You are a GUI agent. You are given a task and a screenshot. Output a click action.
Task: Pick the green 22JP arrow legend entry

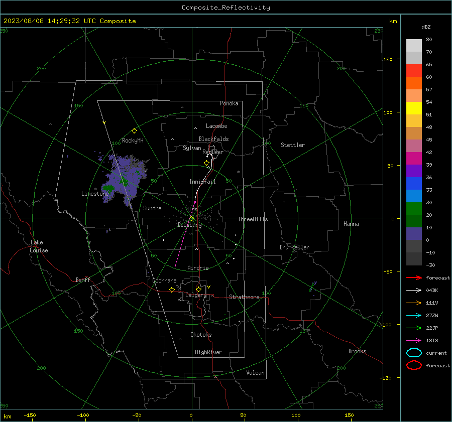click(x=414, y=328)
